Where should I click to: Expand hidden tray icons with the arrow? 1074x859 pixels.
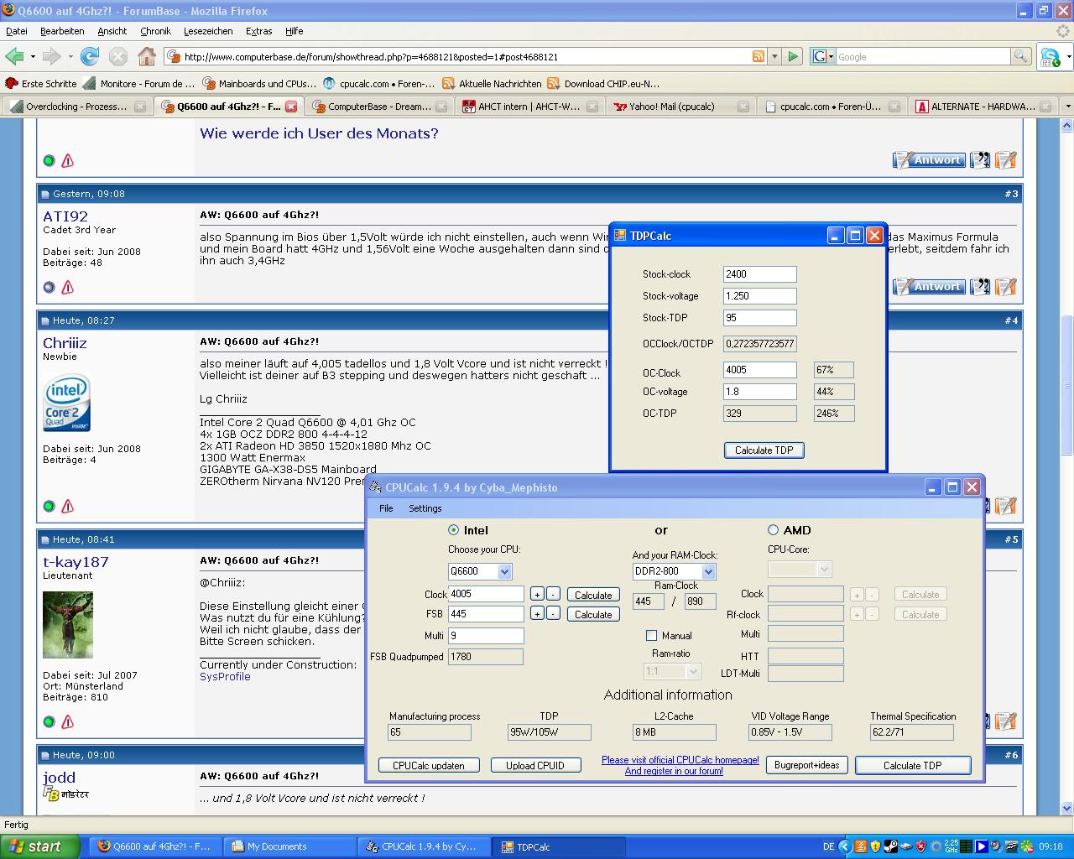(845, 846)
